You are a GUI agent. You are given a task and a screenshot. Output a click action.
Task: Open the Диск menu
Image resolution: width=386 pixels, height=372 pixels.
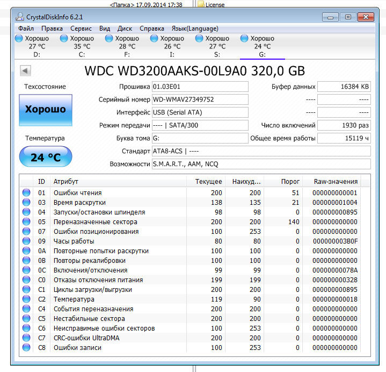125,28
